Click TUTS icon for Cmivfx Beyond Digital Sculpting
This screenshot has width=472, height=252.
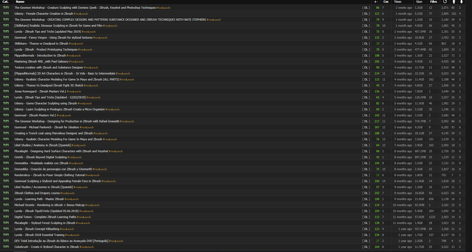[6, 157]
